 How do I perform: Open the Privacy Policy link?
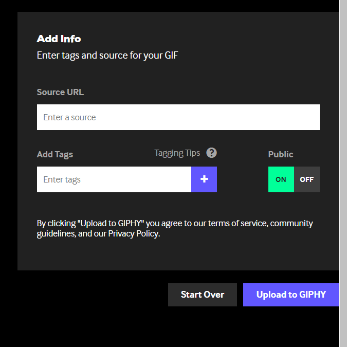(x=134, y=234)
